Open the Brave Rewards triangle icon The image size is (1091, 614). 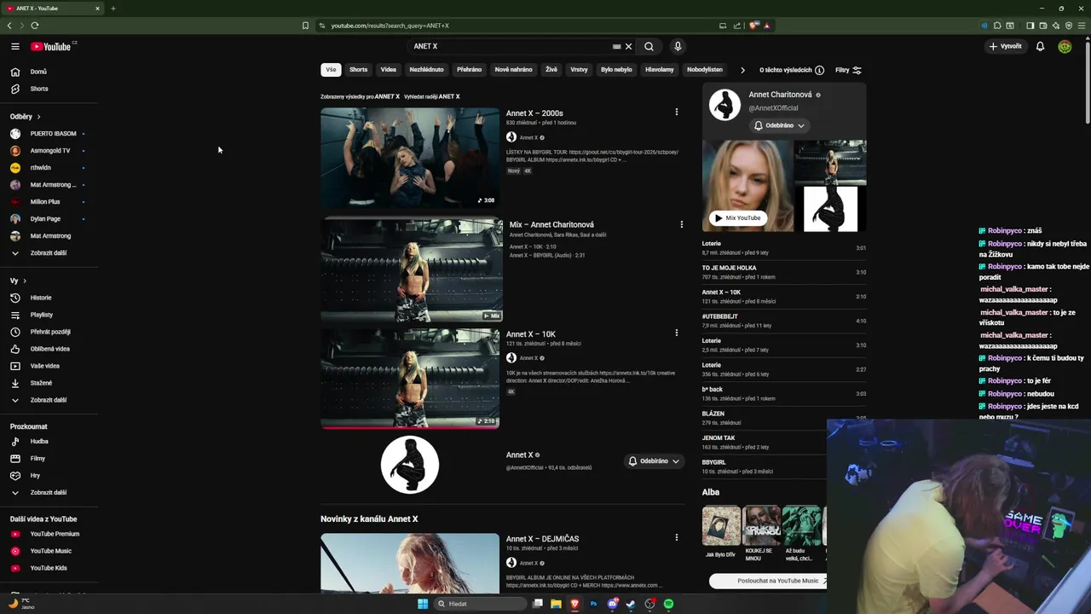767,26
